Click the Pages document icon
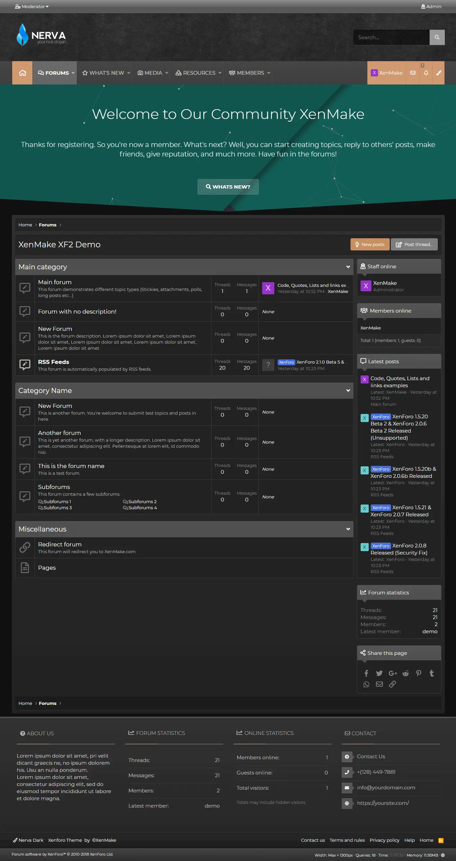 tap(25, 567)
